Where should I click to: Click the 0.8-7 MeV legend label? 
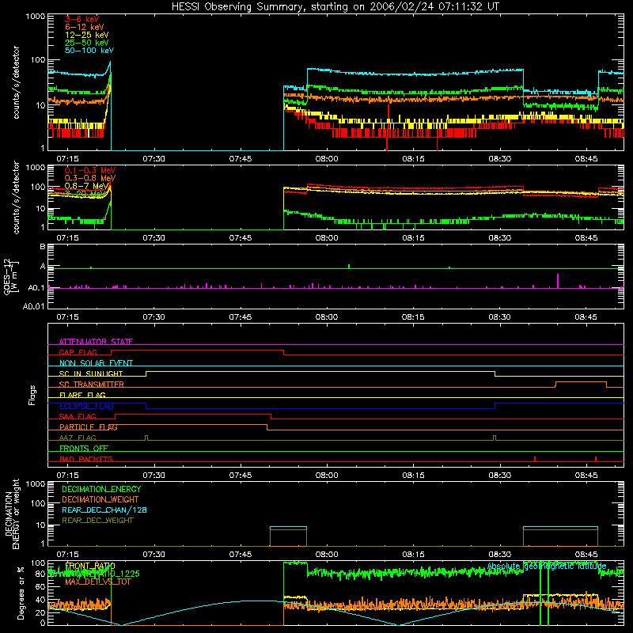pos(87,186)
